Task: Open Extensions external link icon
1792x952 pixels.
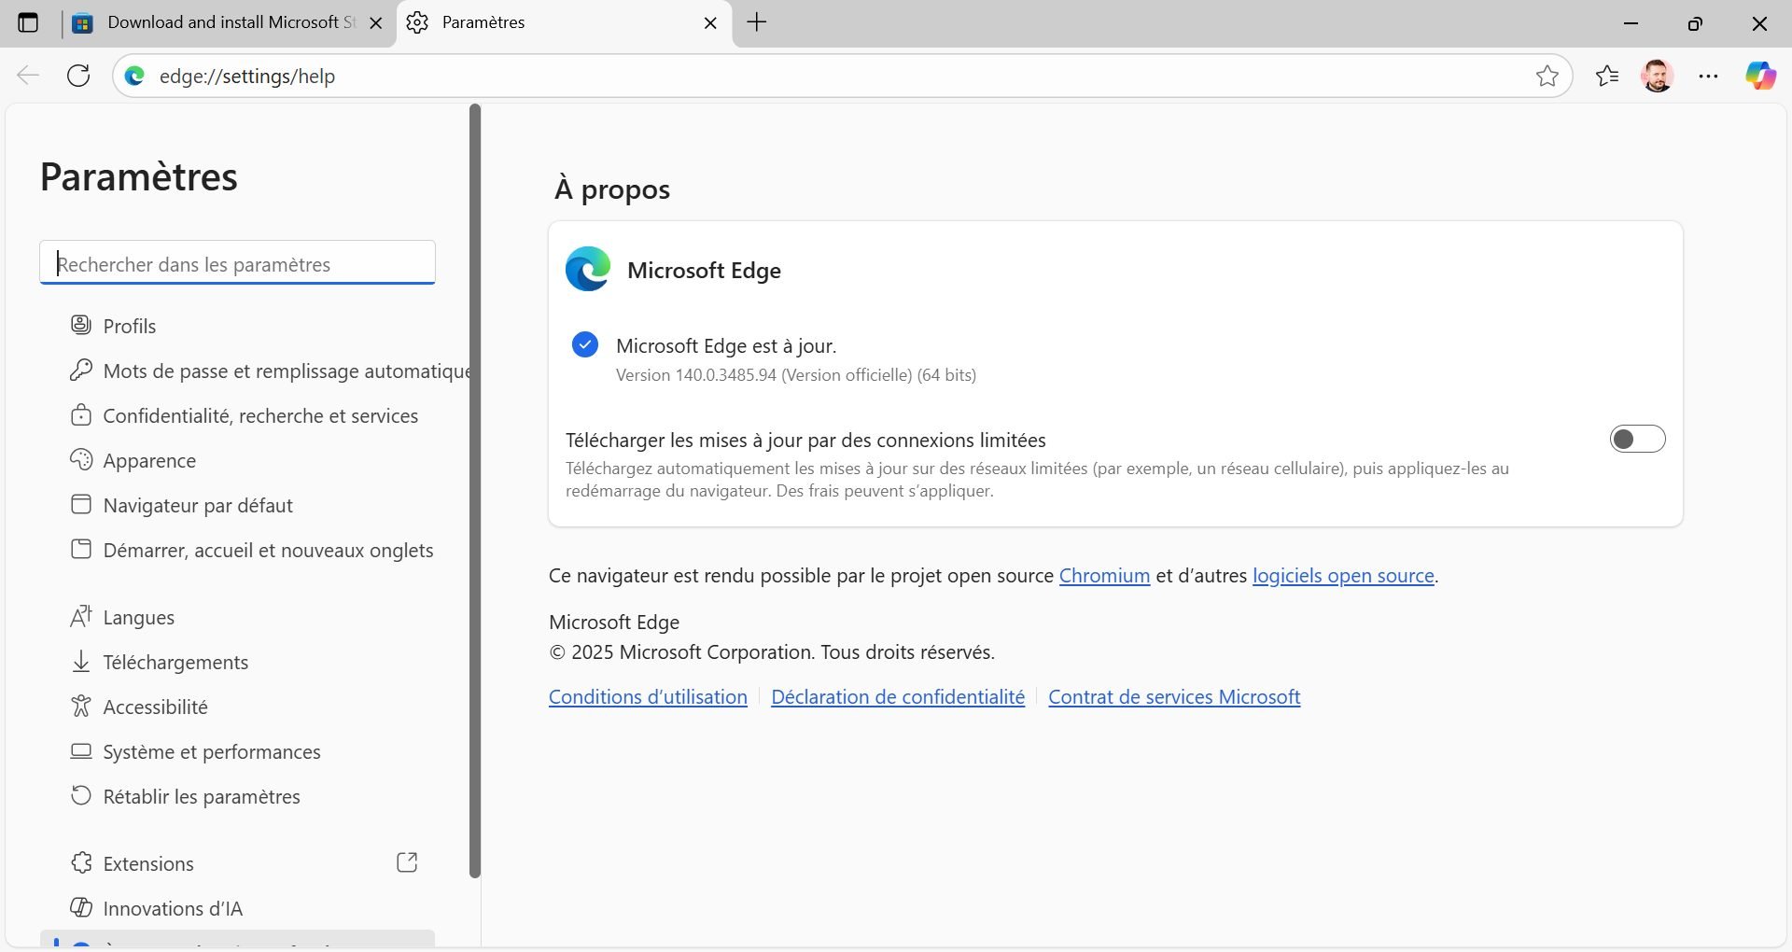Action: [407, 862]
